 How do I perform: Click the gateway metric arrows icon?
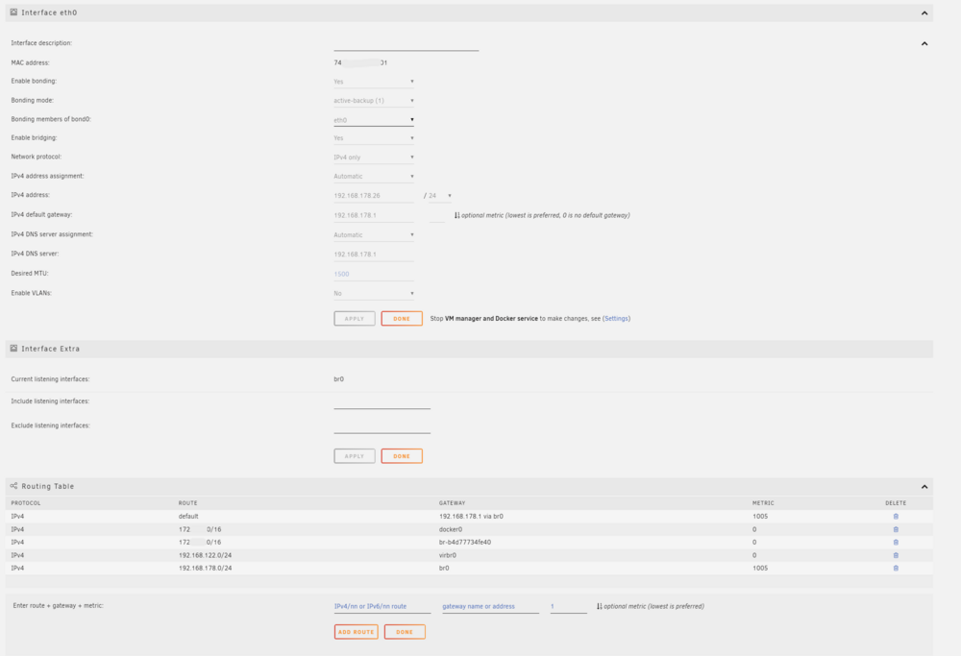(x=457, y=215)
